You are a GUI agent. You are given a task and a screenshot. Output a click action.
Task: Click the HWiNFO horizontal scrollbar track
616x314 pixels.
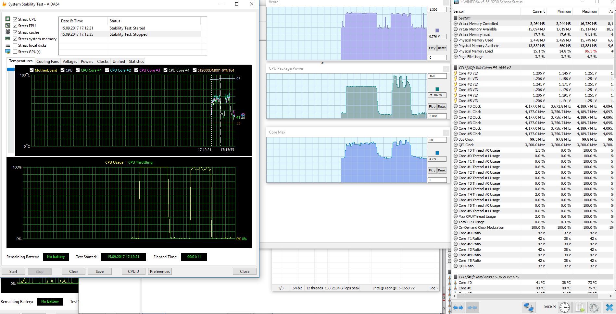533,296
